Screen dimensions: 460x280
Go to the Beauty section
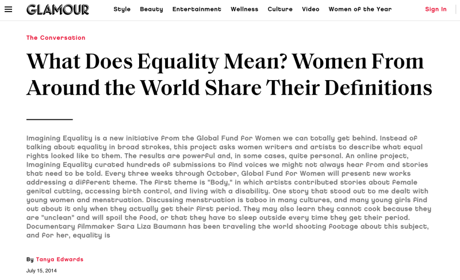(151, 9)
